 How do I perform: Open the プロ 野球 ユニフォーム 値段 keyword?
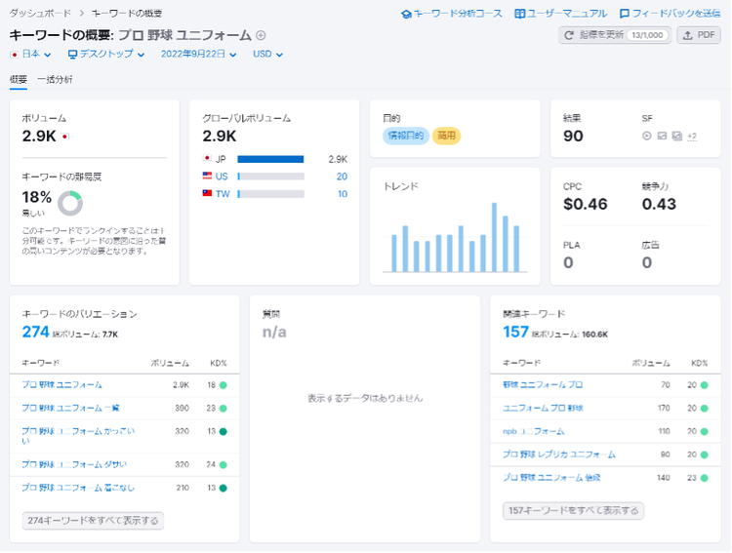[551, 478]
